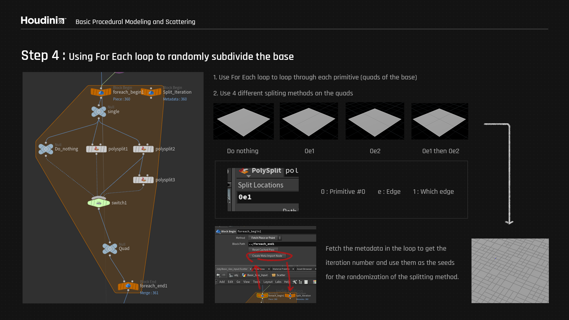Click the 'single' Null node icon
This screenshot has height=320, width=569.
pyautogui.click(x=99, y=112)
